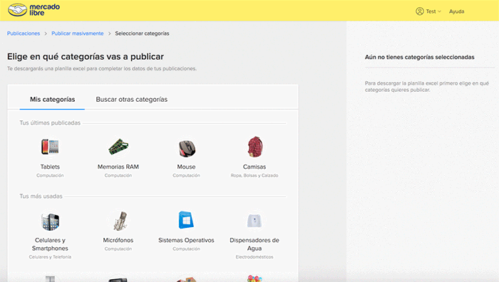Click 'Tus más usadas' section heading

(x=41, y=196)
